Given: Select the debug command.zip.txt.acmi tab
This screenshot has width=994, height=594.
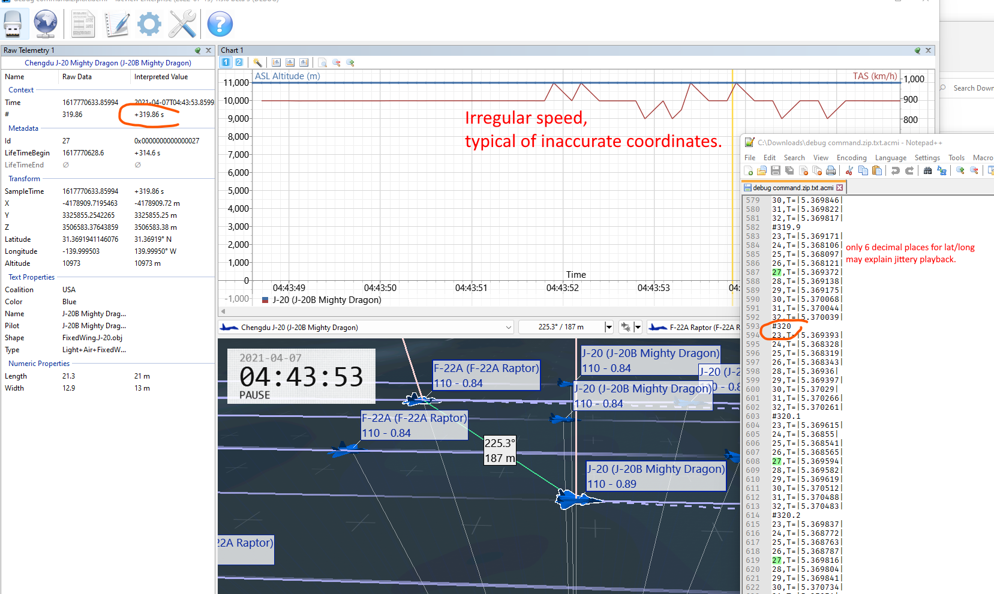Looking at the screenshot, I should (x=793, y=188).
